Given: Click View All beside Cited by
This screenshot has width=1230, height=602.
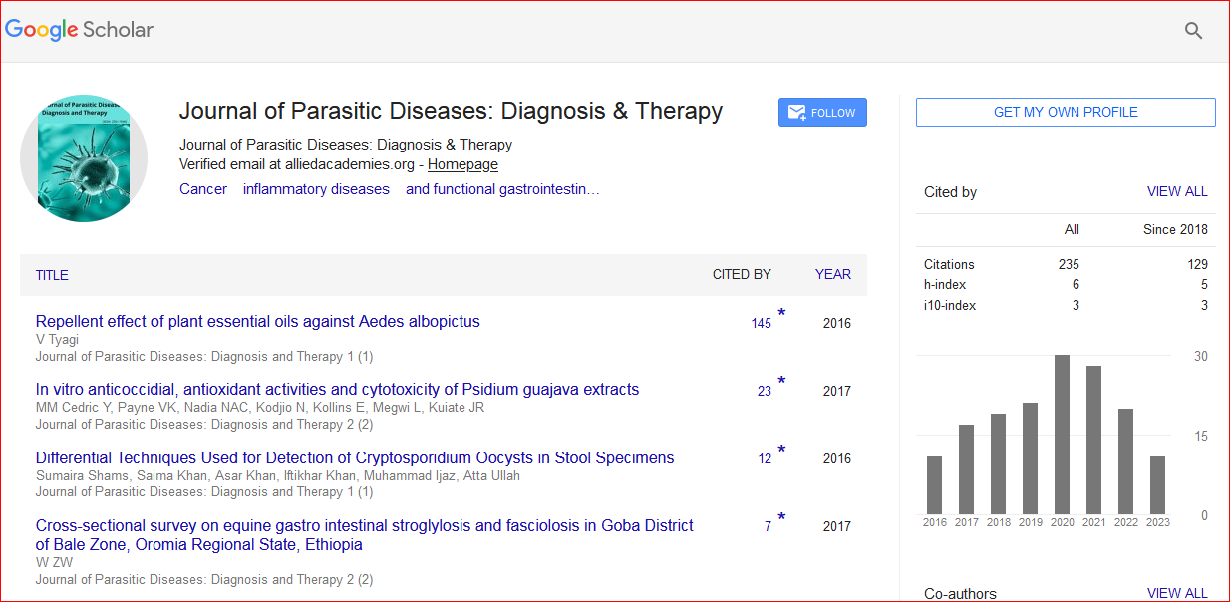Looking at the screenshot, I should coord(1176,191).
